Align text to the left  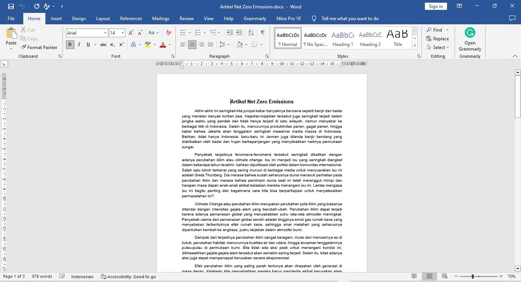pyautogui.click(x=183, y=44)
